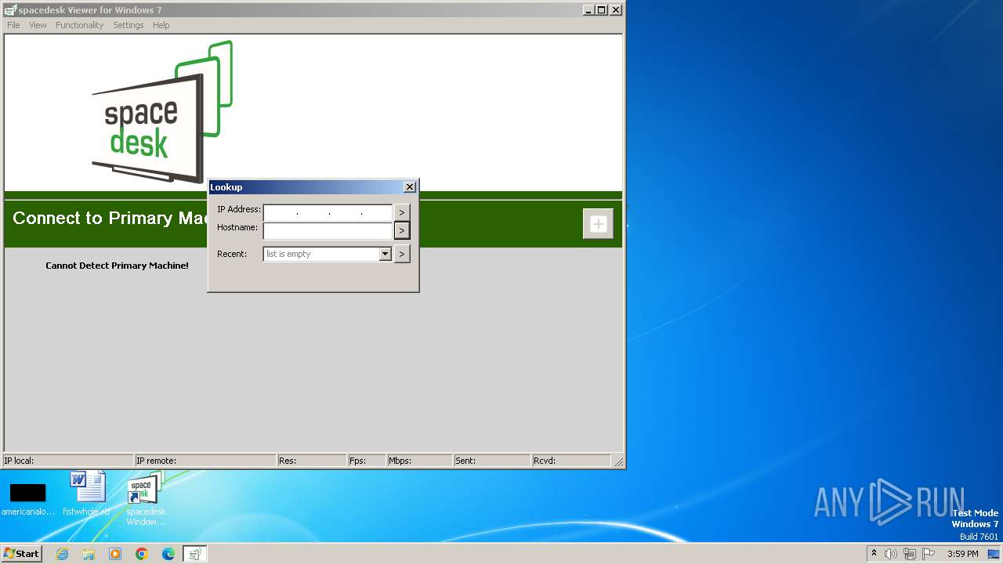Connect using Hostname arrow button
This screenshot has height=564, width=1003.
tap(402, 230)
